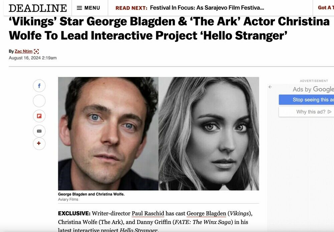This screenshot has width=334, height=232.
Task: Click Christina Wolfe's black-and-white photo
Action: pos(209,134)
